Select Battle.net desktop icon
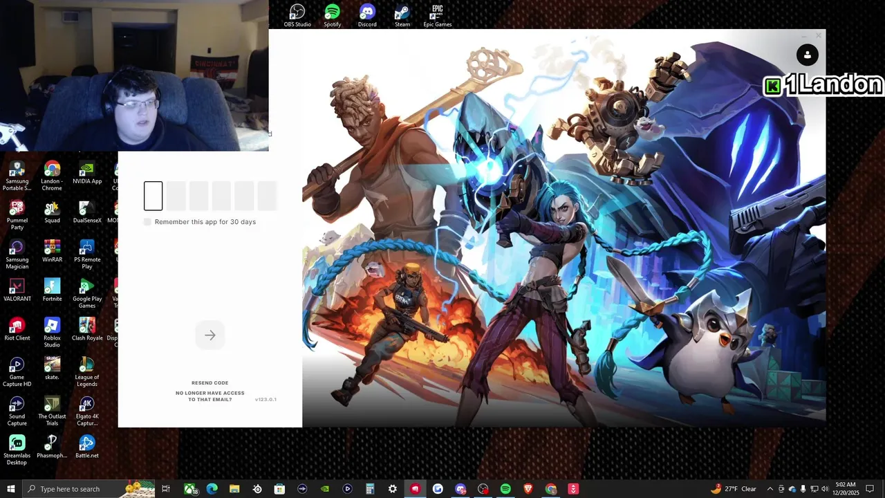Viewport: 885px width, 498px height. point(87,448)
